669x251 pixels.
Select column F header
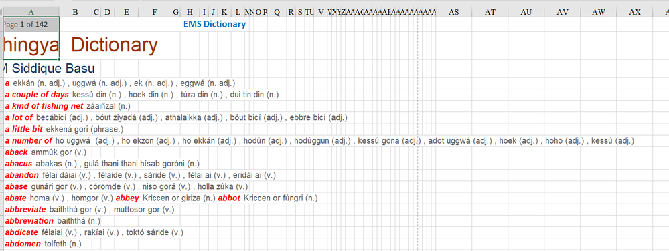click(155, 12)
